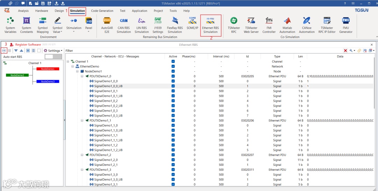
Task: Open TSMaster Web Server
Action: (251, 25)
